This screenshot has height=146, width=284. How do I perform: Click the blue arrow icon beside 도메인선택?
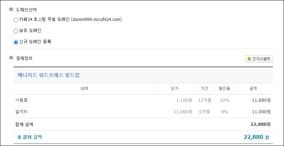click(x=11, y=9)
